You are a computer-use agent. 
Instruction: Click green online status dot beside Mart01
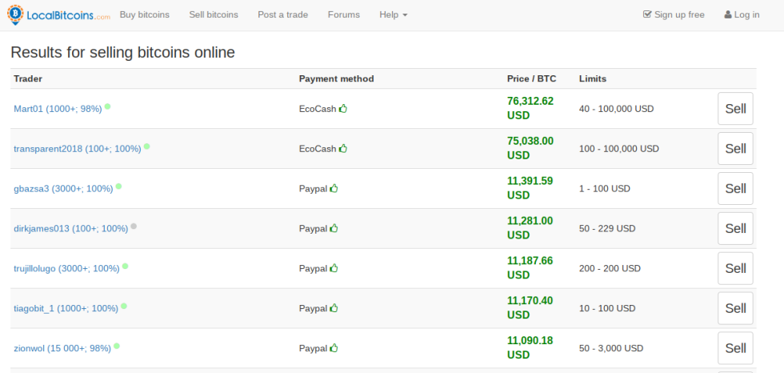click(108, 106)
